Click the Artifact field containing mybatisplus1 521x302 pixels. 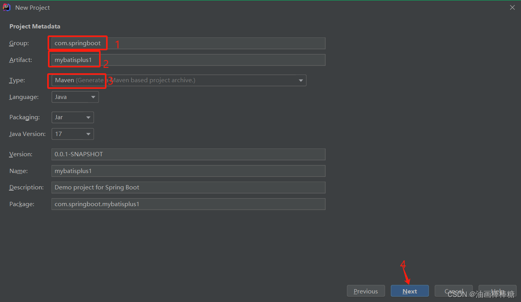pyautogui.click(x=187, y=60)
